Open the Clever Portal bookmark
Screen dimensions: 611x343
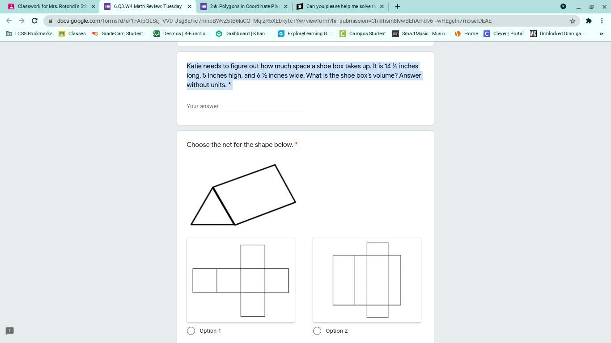[504, 33]
